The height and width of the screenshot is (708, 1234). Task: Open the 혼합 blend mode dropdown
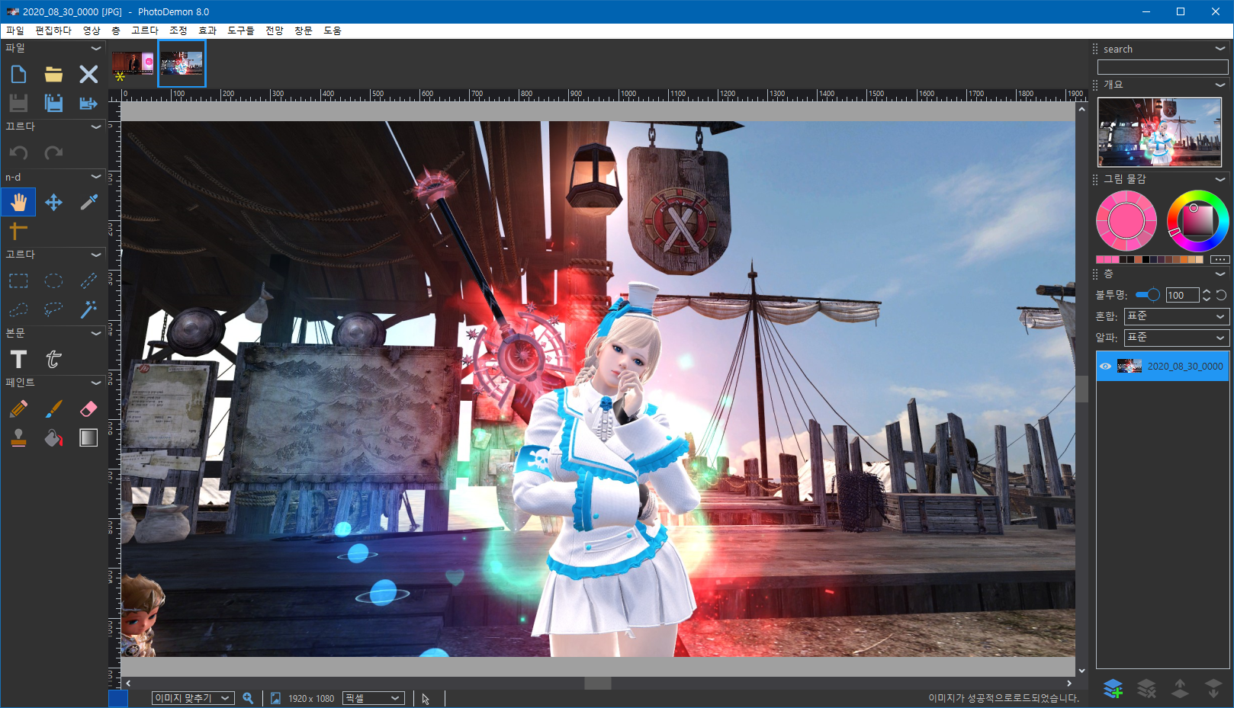[1177, 316]
